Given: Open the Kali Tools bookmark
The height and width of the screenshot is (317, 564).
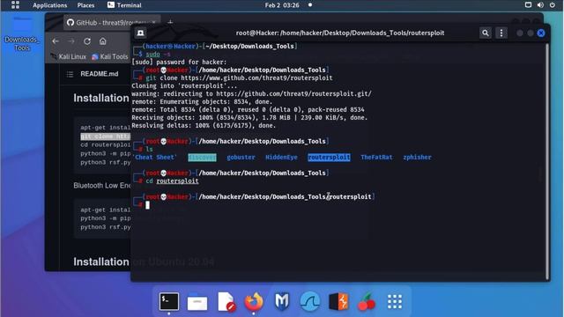Looking at the screenshot, I should tap(109, 56).
